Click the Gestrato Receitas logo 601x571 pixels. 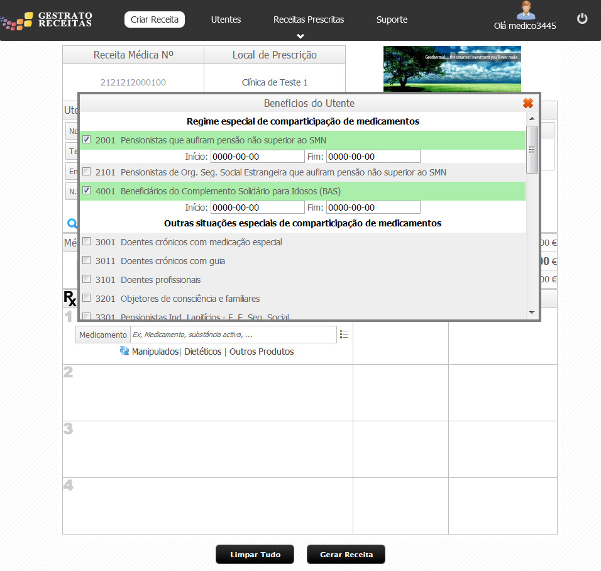(x=47, y=19)
